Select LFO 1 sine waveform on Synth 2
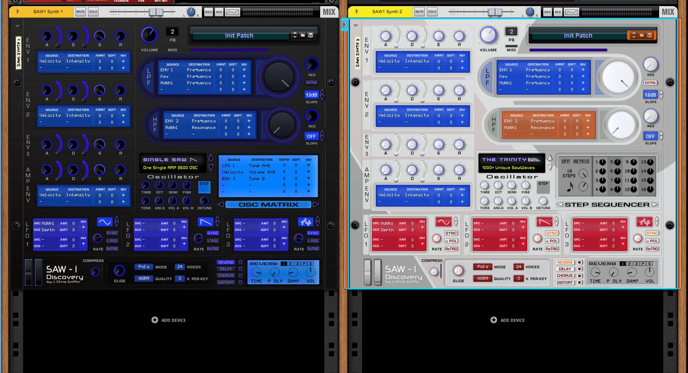 (x=444, y=222)
